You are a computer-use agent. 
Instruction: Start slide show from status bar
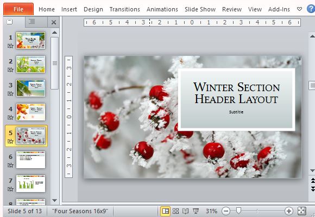pos(196,211)
